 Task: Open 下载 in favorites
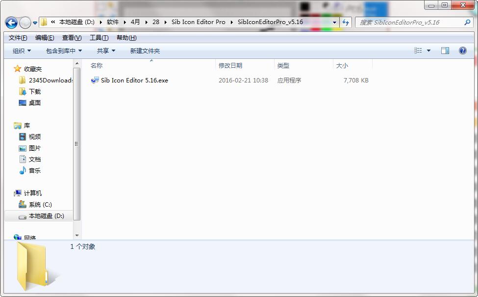[35, 92]
